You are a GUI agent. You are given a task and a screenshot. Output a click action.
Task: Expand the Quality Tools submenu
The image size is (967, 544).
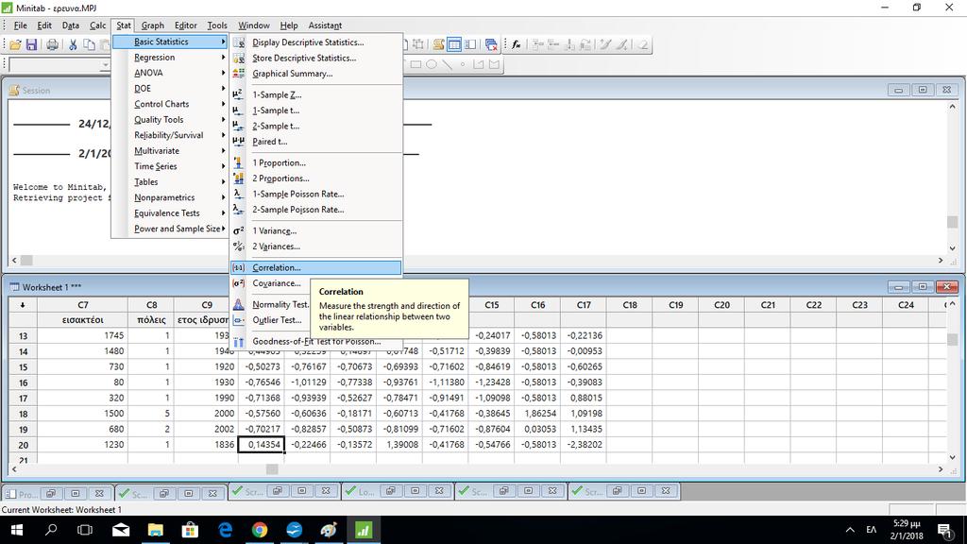click(x=170, y=120)
